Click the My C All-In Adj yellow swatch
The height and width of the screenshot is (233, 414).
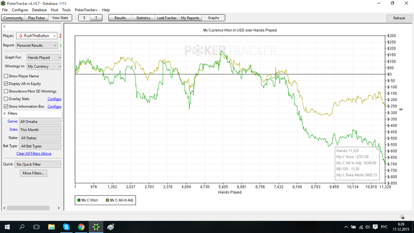point(107,200)
